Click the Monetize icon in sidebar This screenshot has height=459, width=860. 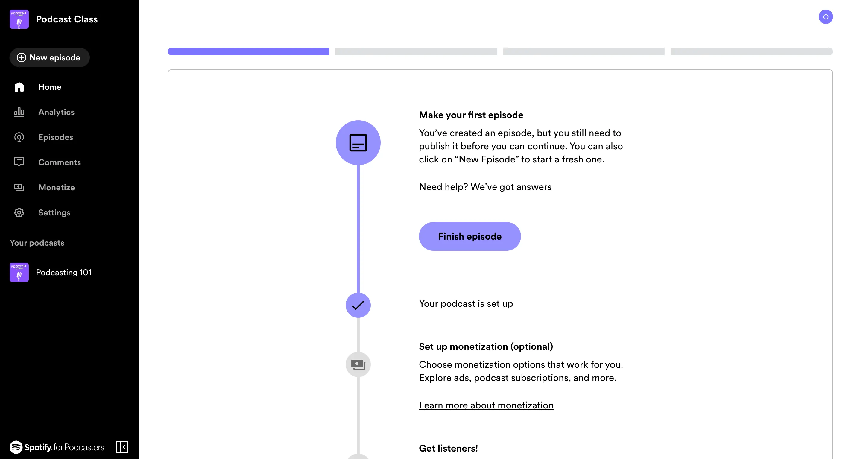tap(19, 187)
